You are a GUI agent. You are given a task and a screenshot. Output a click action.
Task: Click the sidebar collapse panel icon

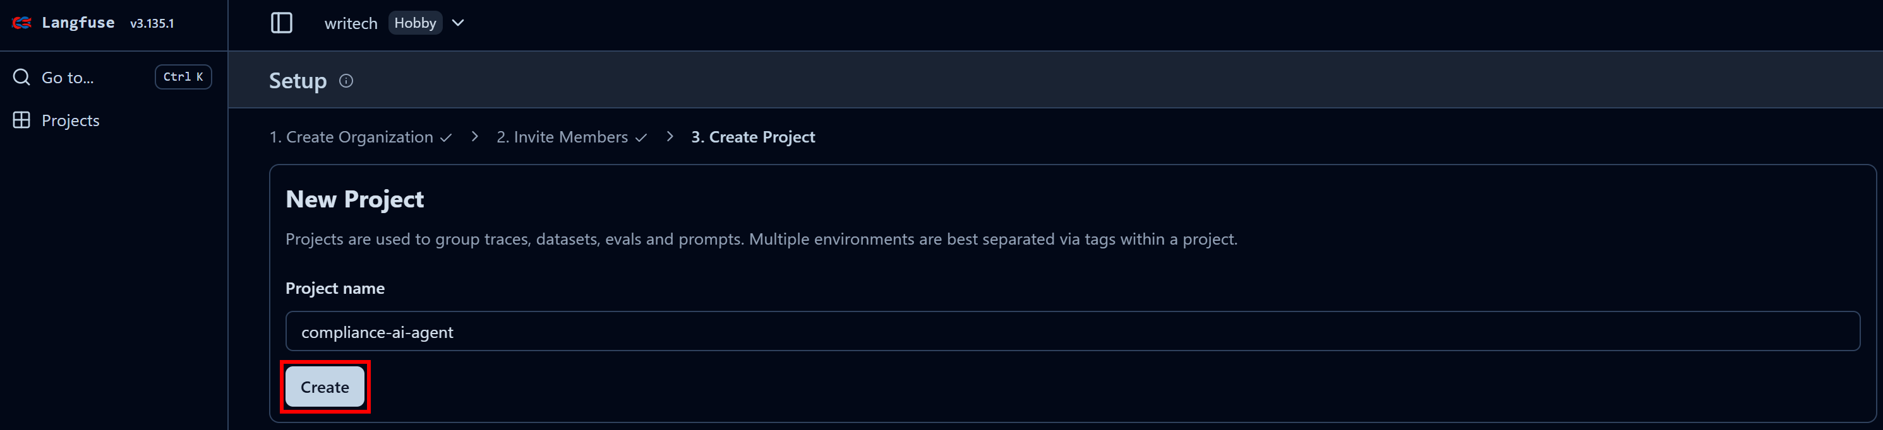click(x=282, y=23)
